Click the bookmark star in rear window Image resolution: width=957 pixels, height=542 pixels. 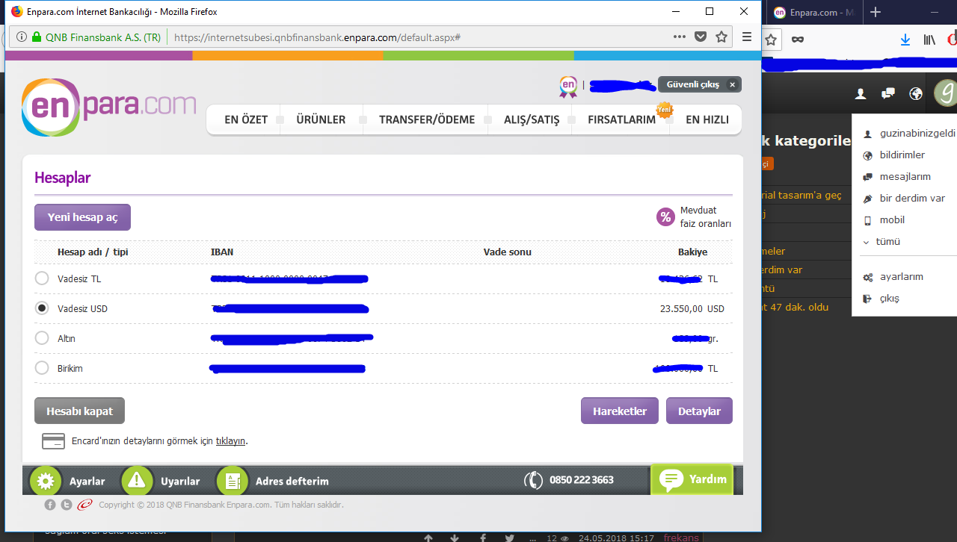pos(771,40)
